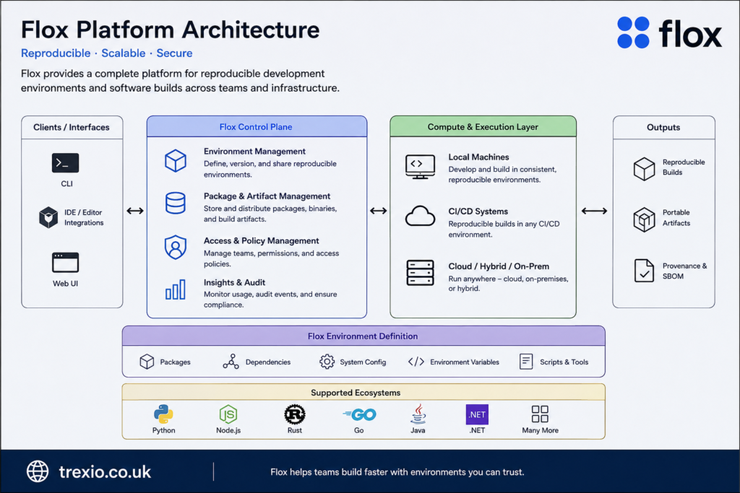The height and width of the screenshot is (493, 740).
Task: Click the Rust logo
Action: [295, 415]
